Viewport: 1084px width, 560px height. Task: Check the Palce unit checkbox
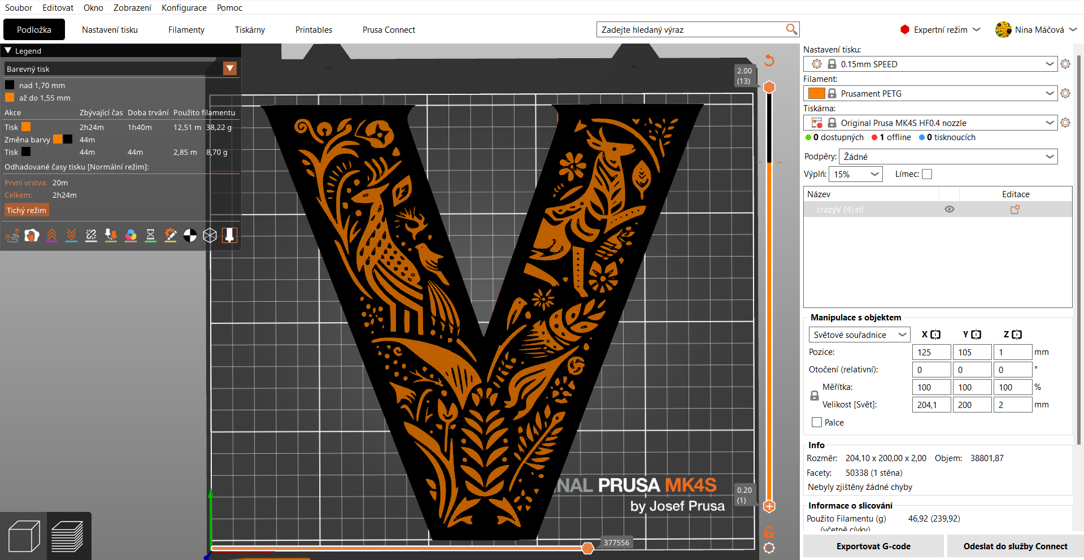(816, 422)
